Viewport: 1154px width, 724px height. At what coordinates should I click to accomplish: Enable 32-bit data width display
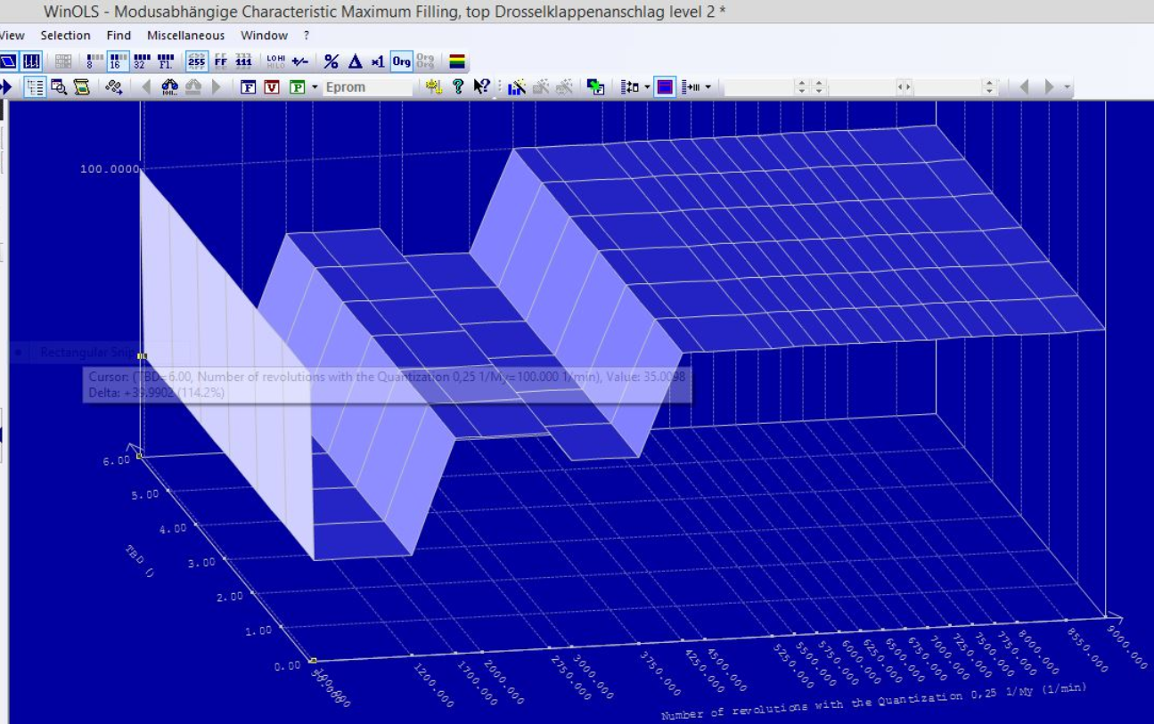[x=141, y=61]
